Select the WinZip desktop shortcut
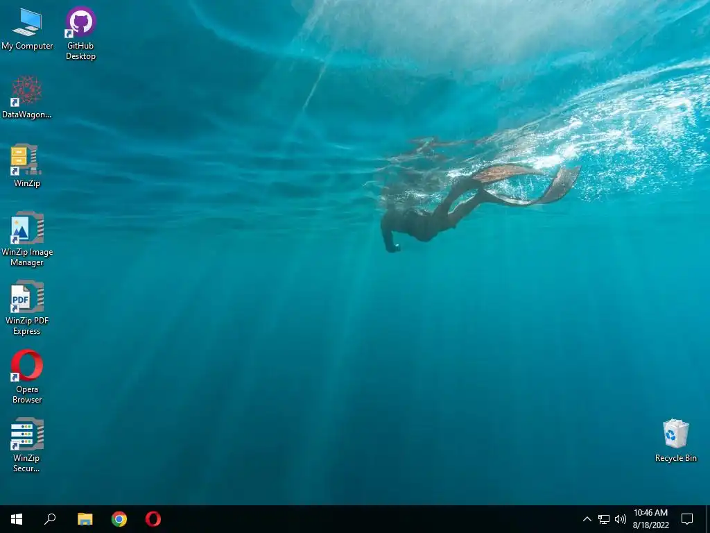Screen dimensions: 710x533 click(x=27, y=165)
